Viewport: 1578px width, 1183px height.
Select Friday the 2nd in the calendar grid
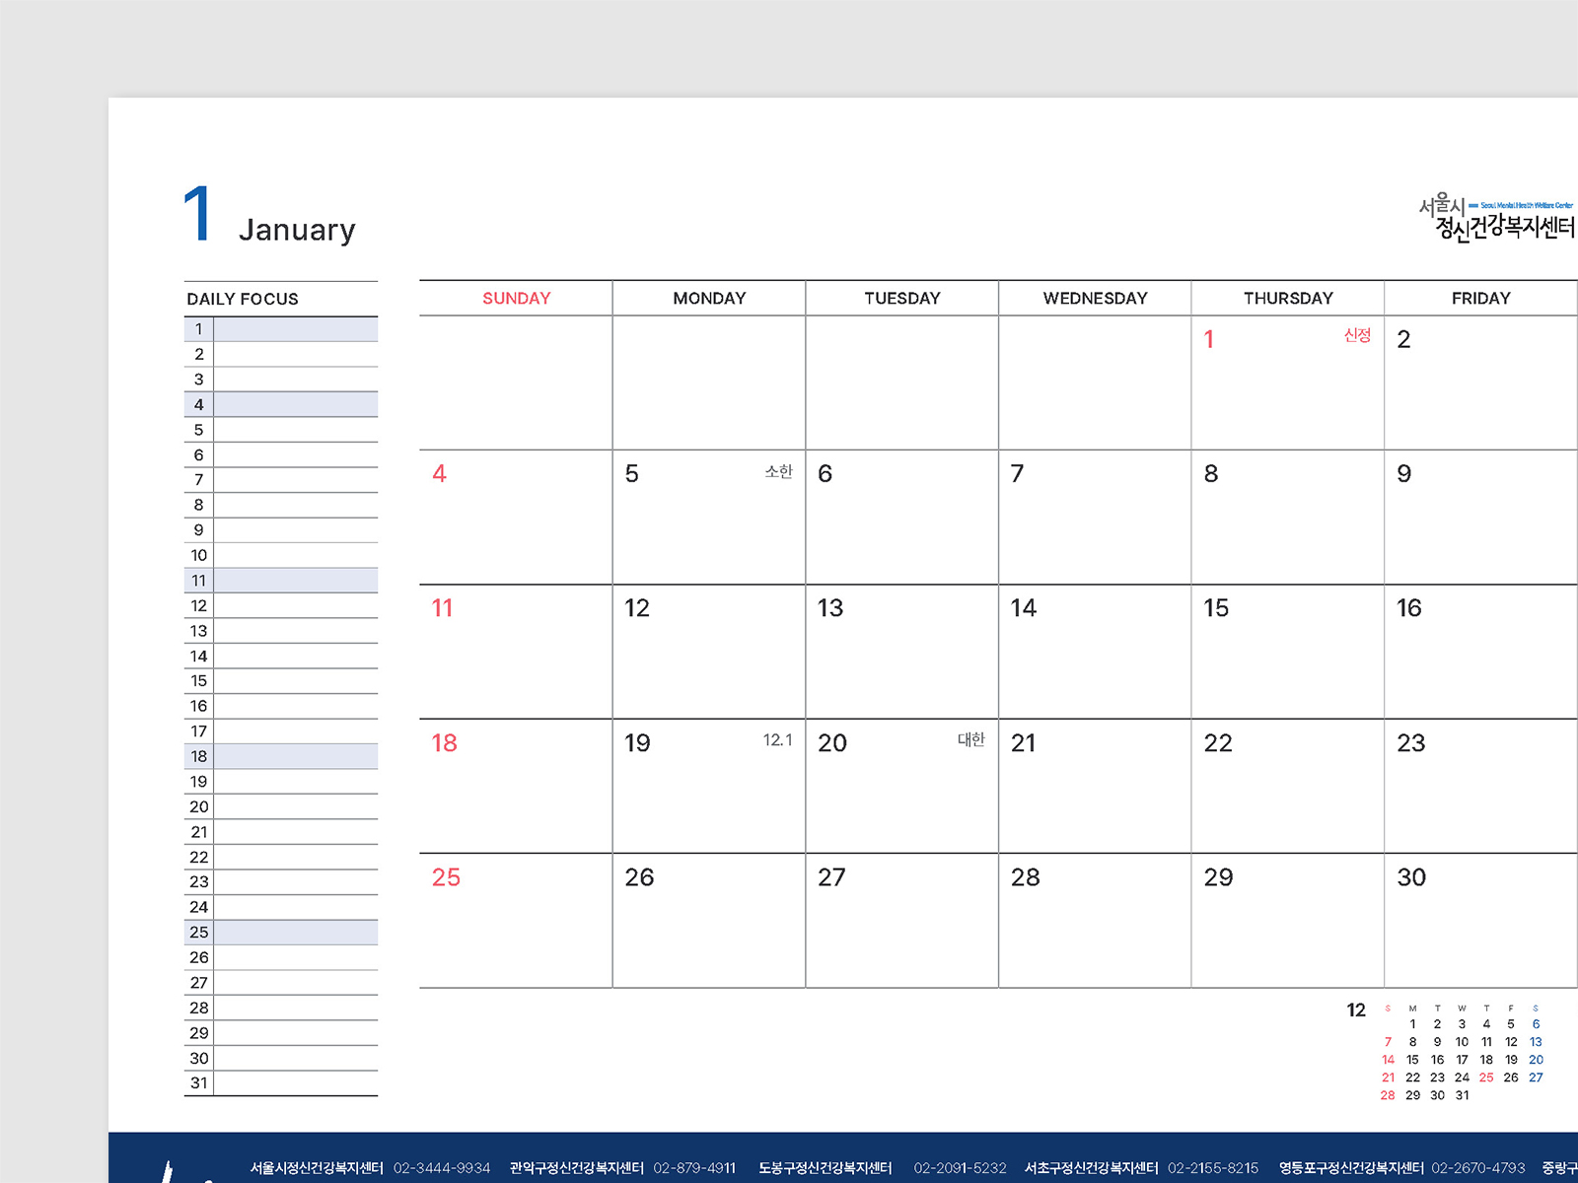(x=1403, y=339)
